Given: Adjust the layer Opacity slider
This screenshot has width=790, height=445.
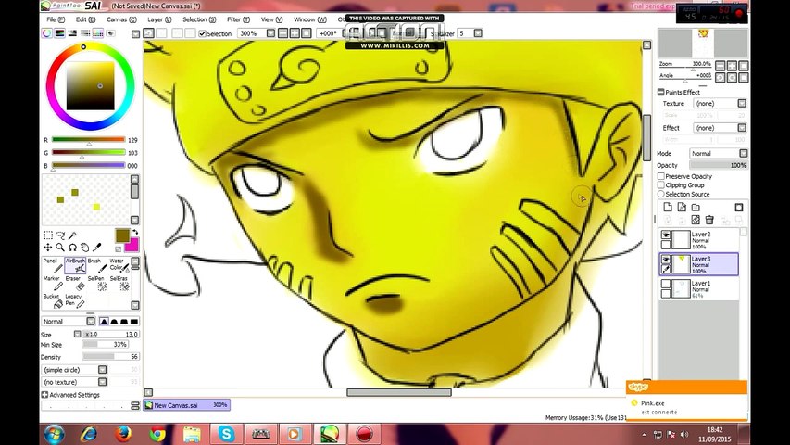Looking at the screenshot, I should [719, 165].
